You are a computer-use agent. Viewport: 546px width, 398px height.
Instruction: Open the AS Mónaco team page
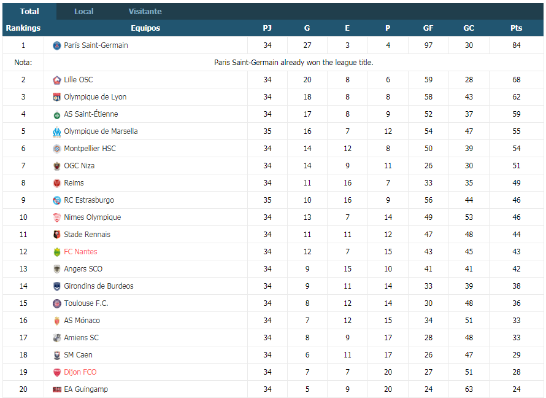[82, 321]
